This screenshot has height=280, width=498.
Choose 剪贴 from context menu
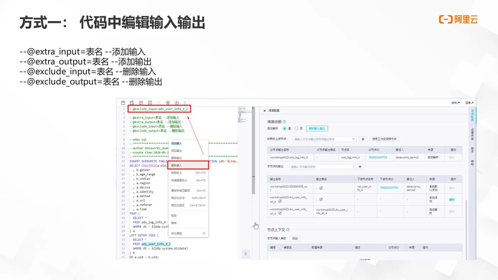pyautogui.click(x=188, y=216)
